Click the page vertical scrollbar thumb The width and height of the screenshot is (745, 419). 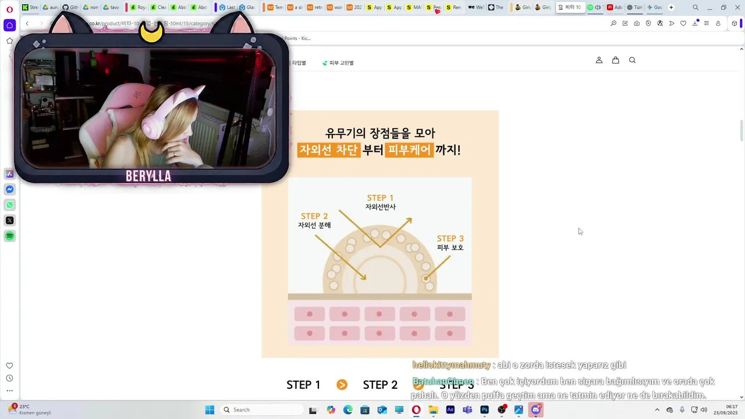pos(742,130)
